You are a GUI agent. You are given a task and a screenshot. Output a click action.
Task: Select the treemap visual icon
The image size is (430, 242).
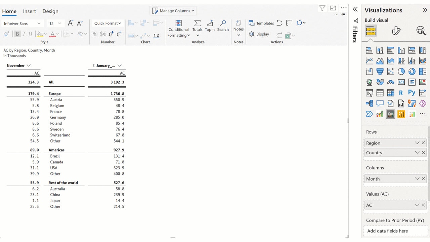tap(423, 71)
